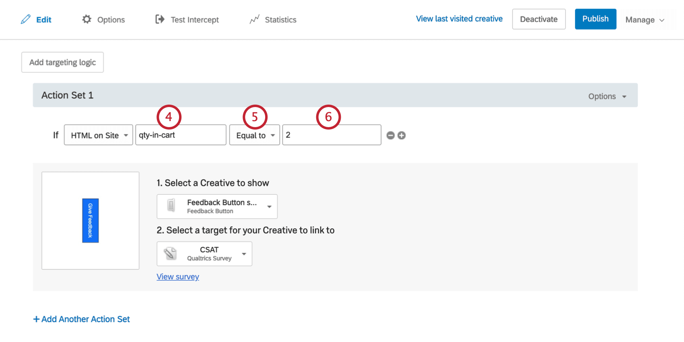Click the Feedback Button creative icon
Image resolution: width=684 pixels, height=342 pixels.
[171, 206]
